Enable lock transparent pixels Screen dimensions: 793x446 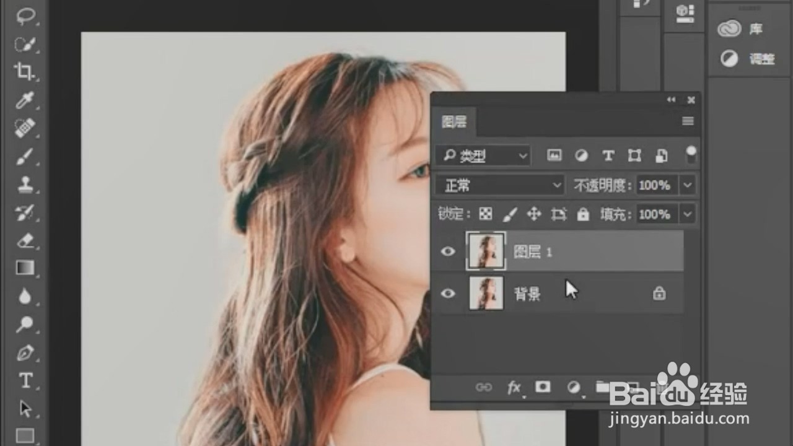point(486,214)
